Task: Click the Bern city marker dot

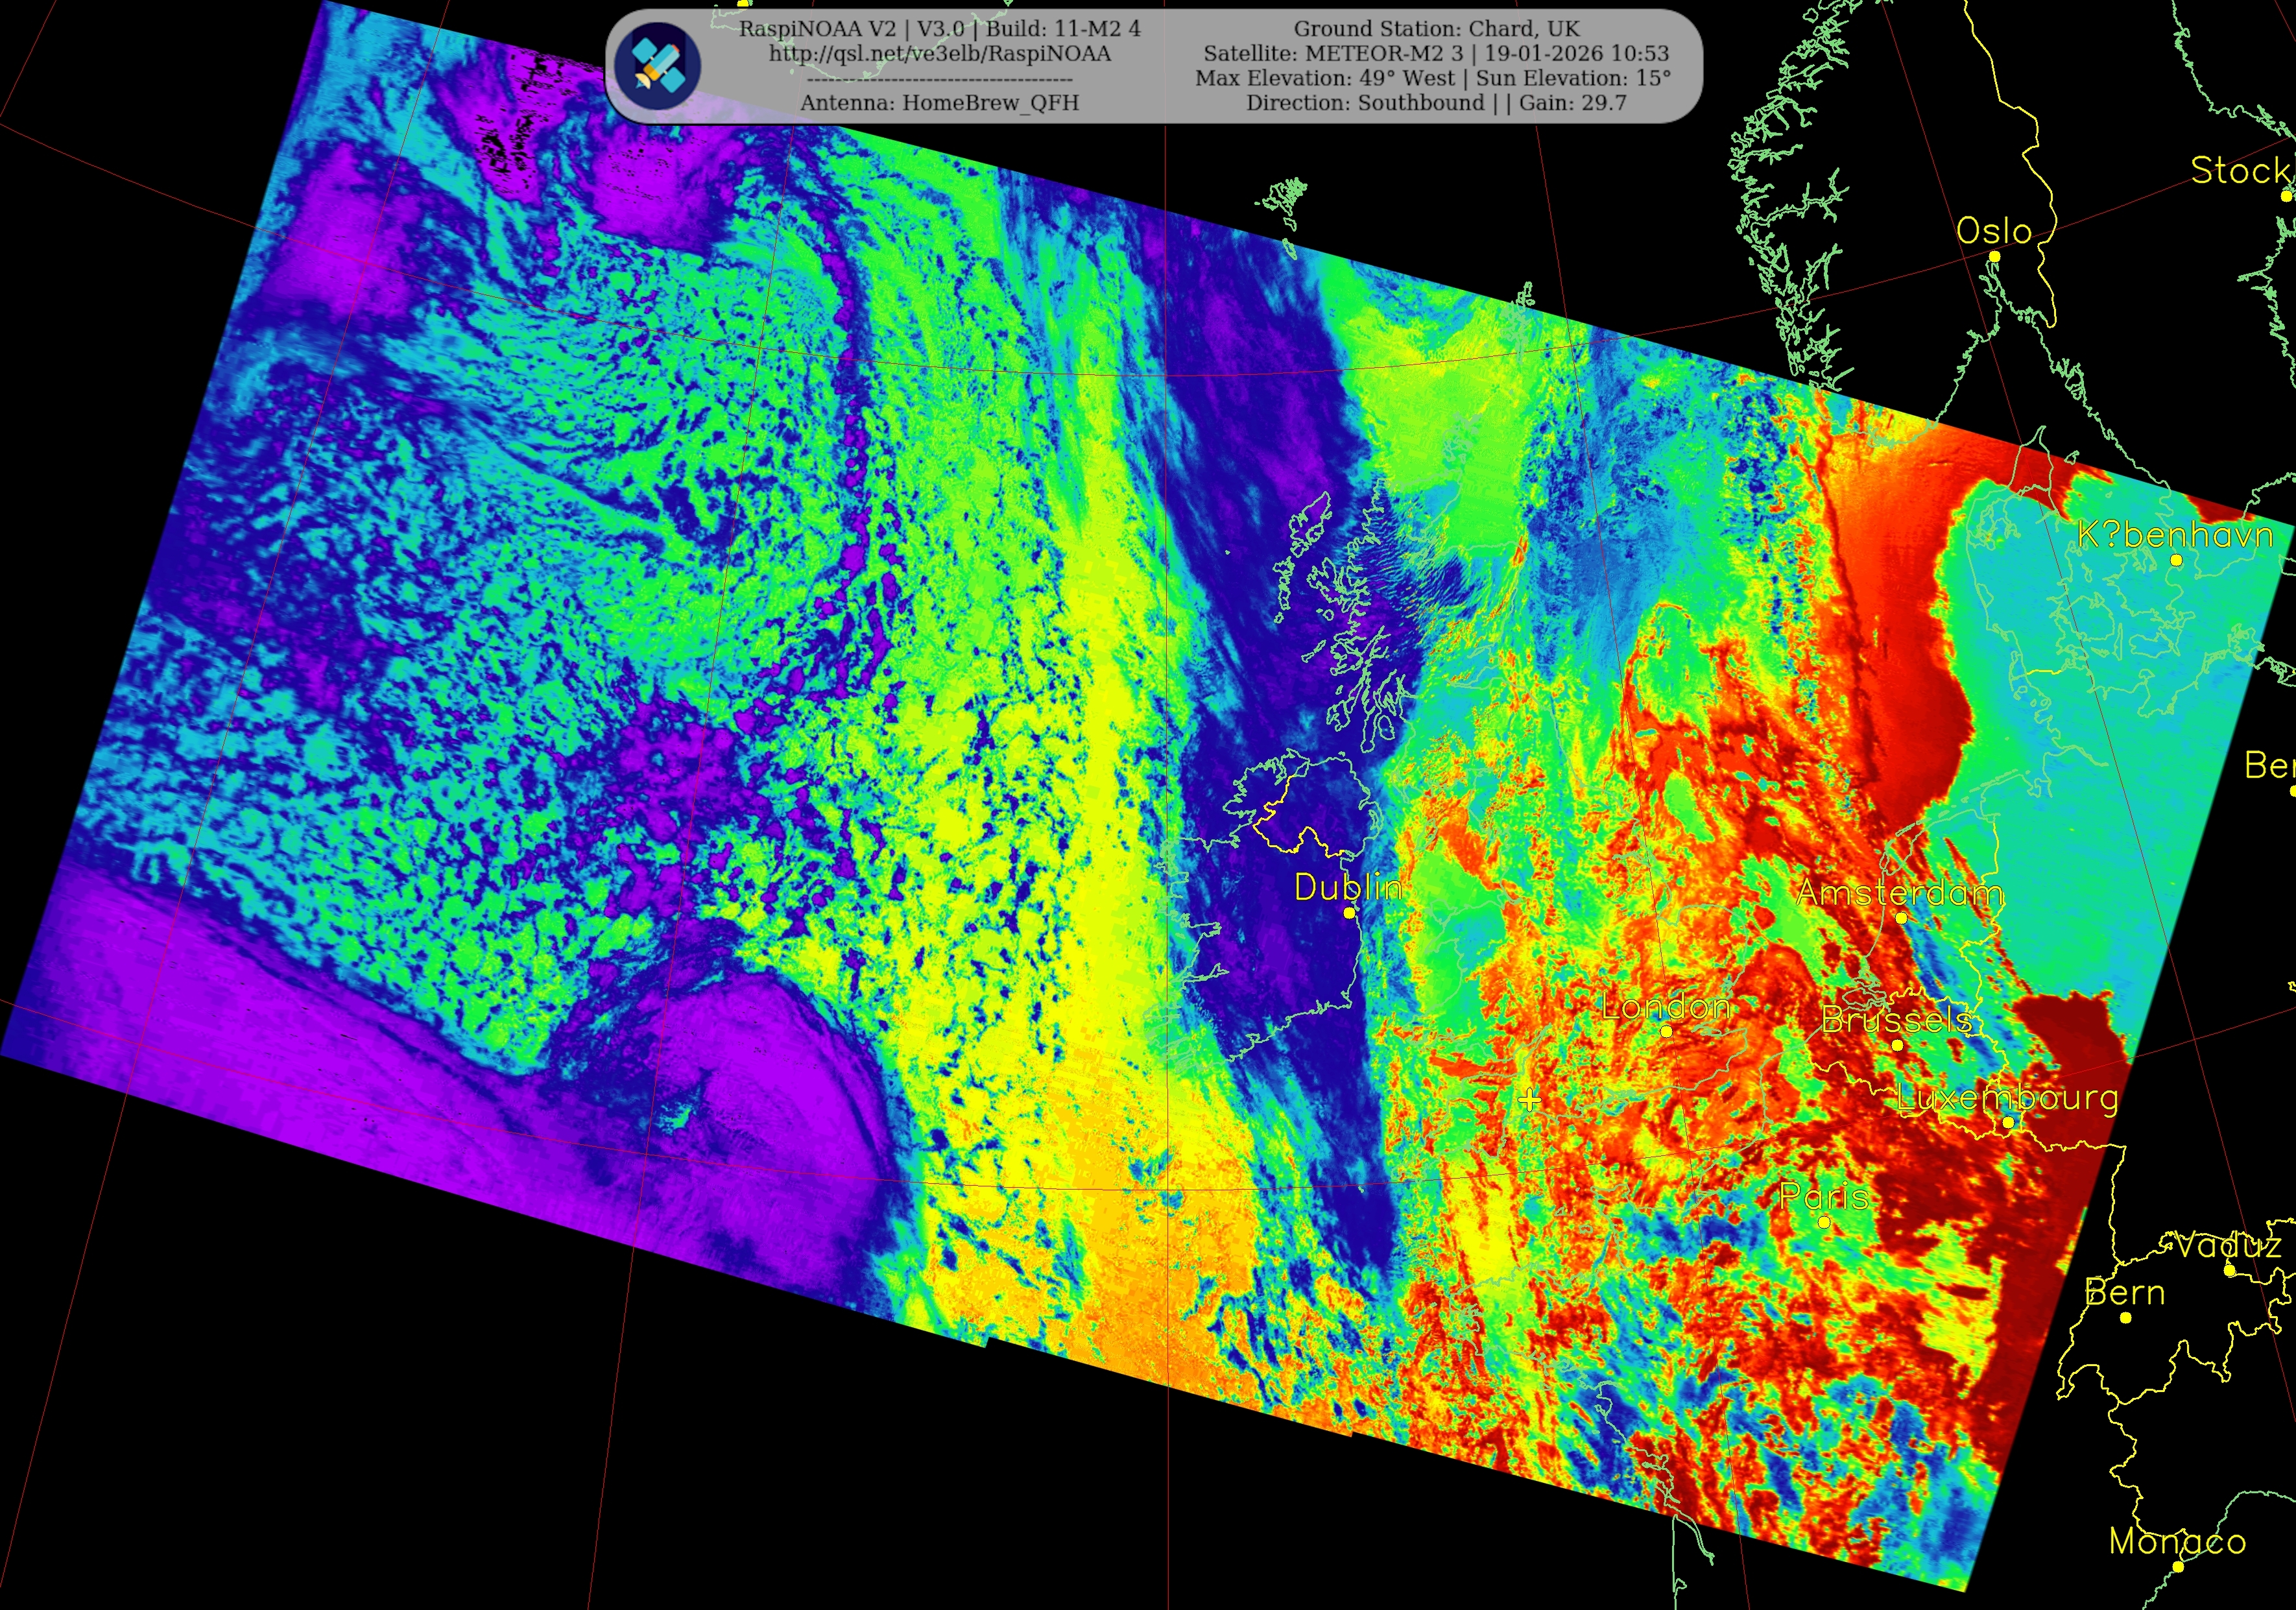Action: click(2125, 1318)
